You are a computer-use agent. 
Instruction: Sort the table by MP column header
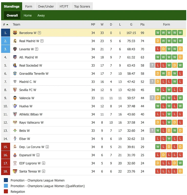[x=93, y=25]
